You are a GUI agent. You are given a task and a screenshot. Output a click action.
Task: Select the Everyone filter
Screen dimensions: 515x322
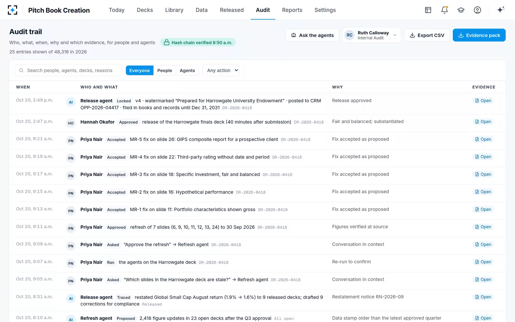click(x=139, y=70)
